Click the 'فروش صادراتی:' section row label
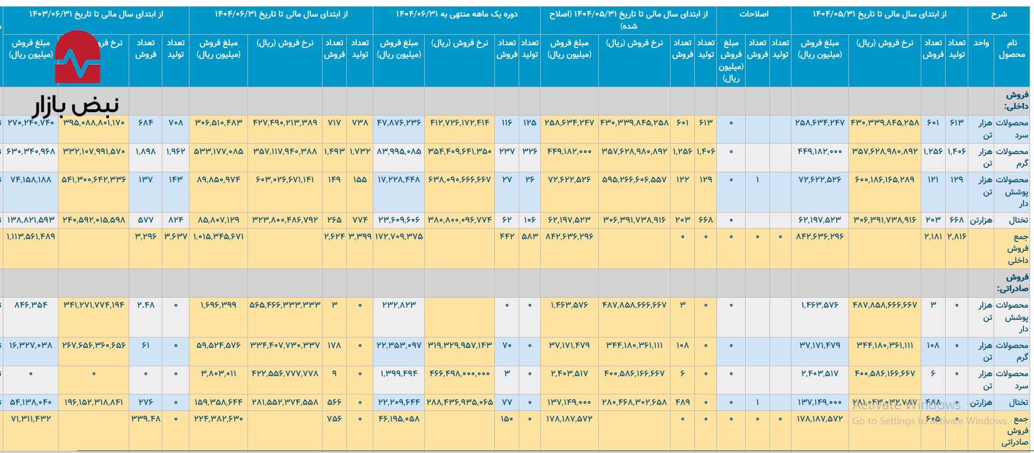This screenshot has height=453, width=1034. (1013, 283)
